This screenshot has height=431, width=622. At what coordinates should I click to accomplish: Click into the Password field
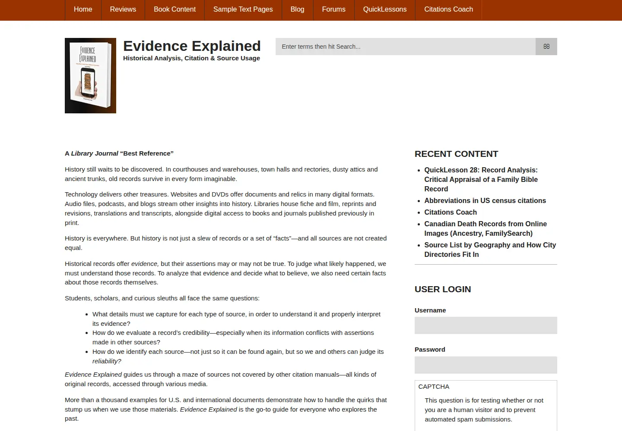[x=486, y=365]
